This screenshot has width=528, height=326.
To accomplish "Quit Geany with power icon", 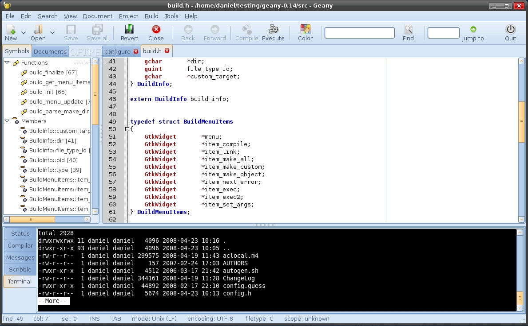I will [x=511, y=30].
